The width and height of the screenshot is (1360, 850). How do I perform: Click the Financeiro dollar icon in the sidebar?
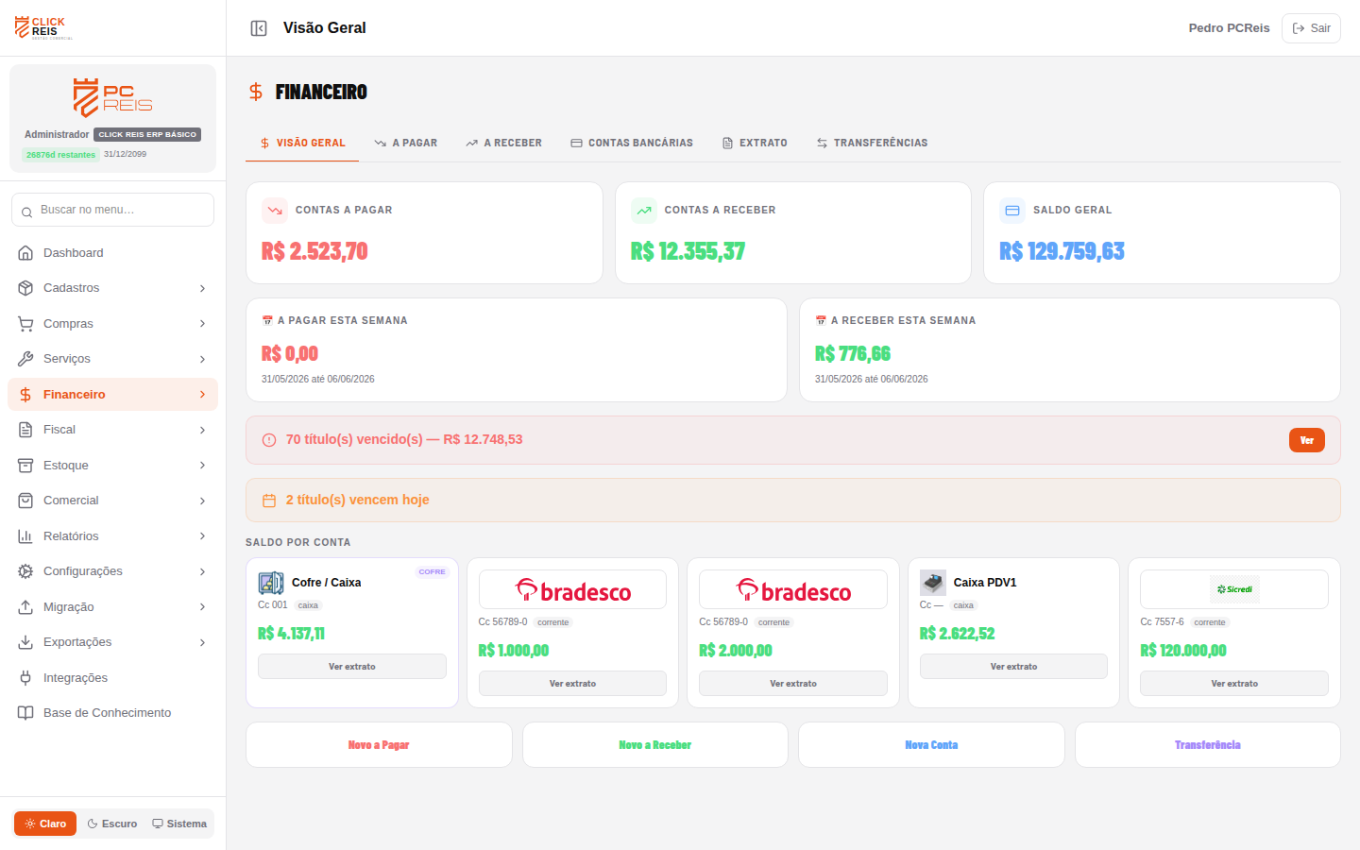[x=25, y=395]
